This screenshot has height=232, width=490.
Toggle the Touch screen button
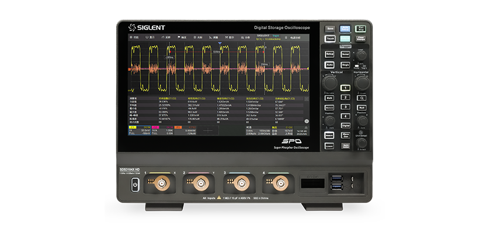point(330,38)
